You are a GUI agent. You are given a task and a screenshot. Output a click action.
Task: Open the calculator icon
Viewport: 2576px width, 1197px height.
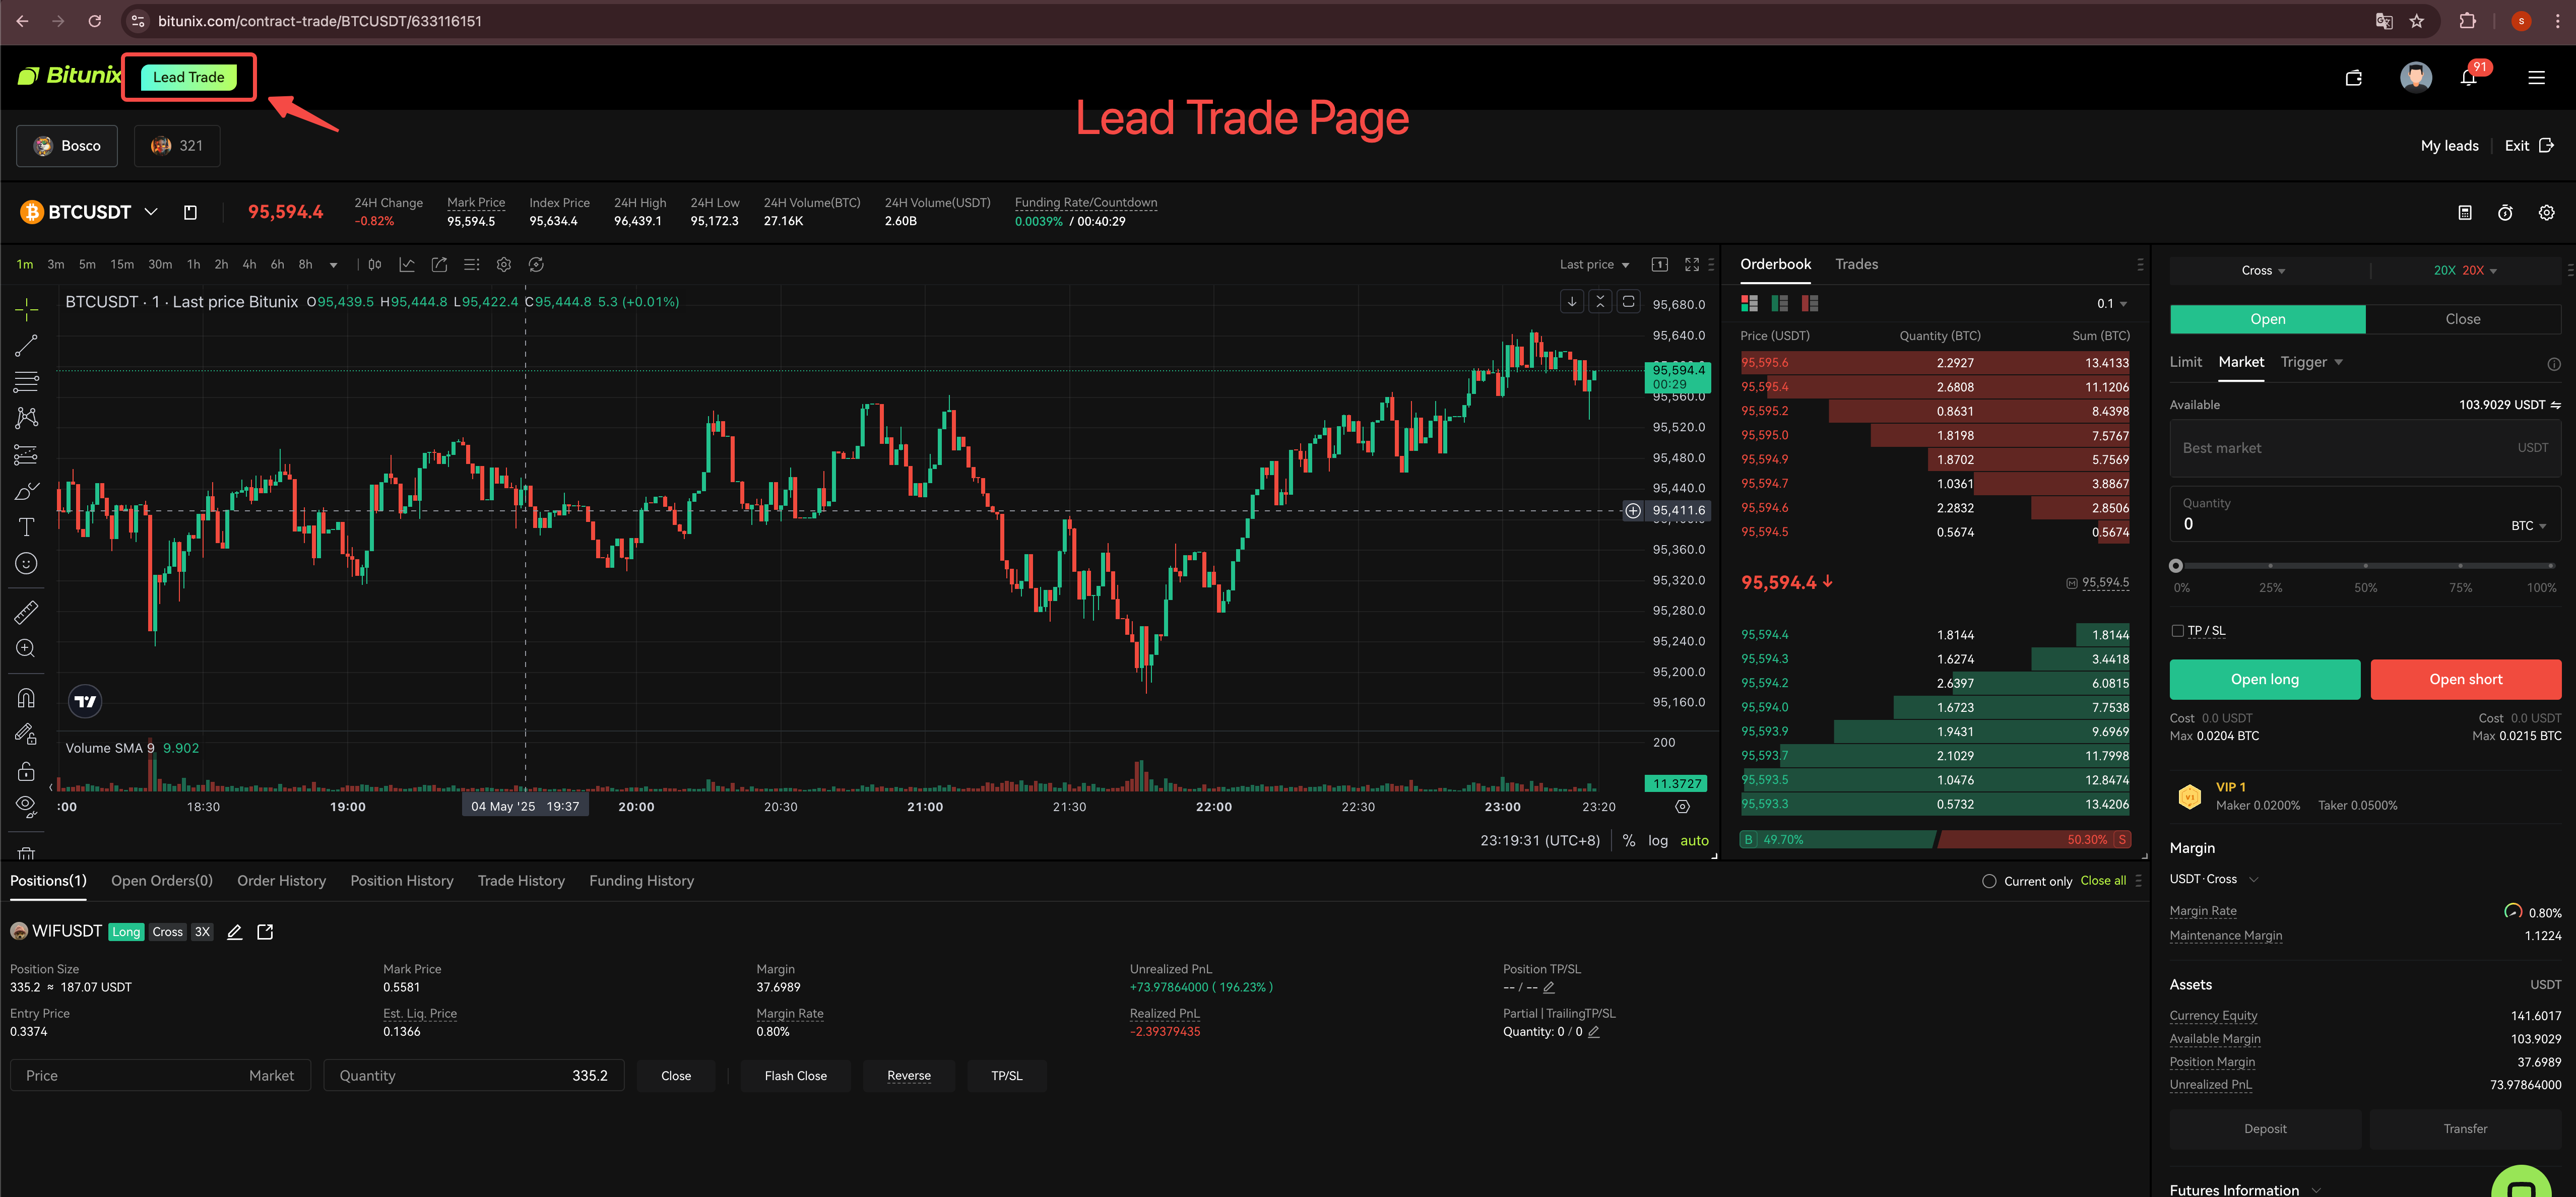[2465, 212]
